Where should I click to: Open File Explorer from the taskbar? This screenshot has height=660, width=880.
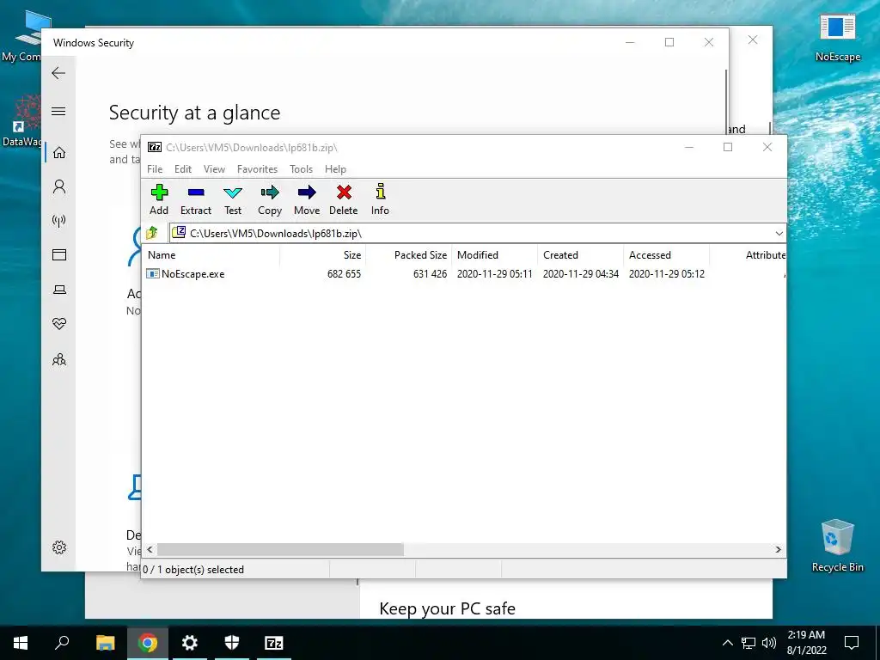(x=105, y=643)
